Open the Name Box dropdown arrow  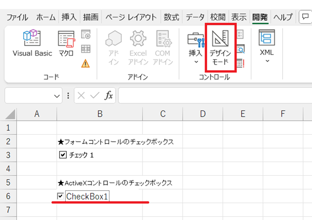tap(58, 96)
